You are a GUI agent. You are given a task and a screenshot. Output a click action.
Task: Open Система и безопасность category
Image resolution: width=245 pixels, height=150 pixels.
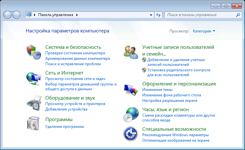pos(73,47)
